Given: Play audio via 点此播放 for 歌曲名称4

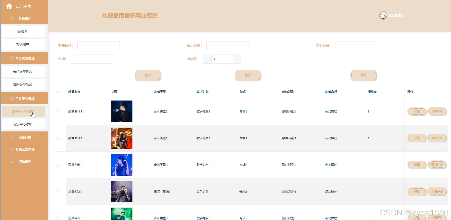Looking at the screenshot, I should 331,192.
